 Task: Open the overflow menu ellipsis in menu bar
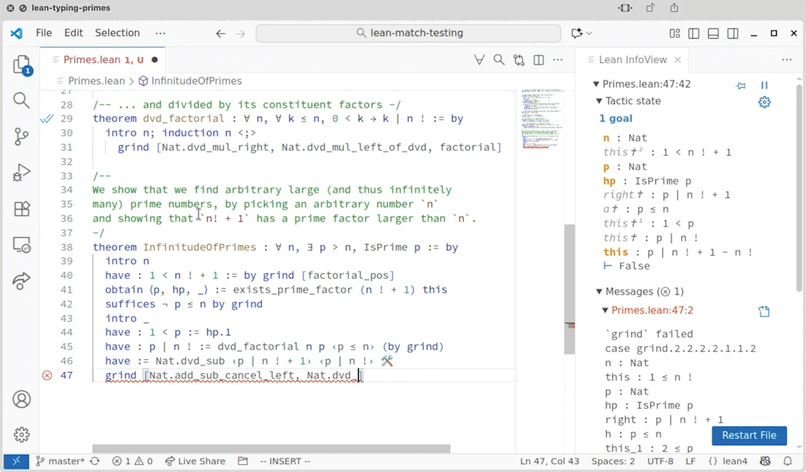[x=160, y=33]
